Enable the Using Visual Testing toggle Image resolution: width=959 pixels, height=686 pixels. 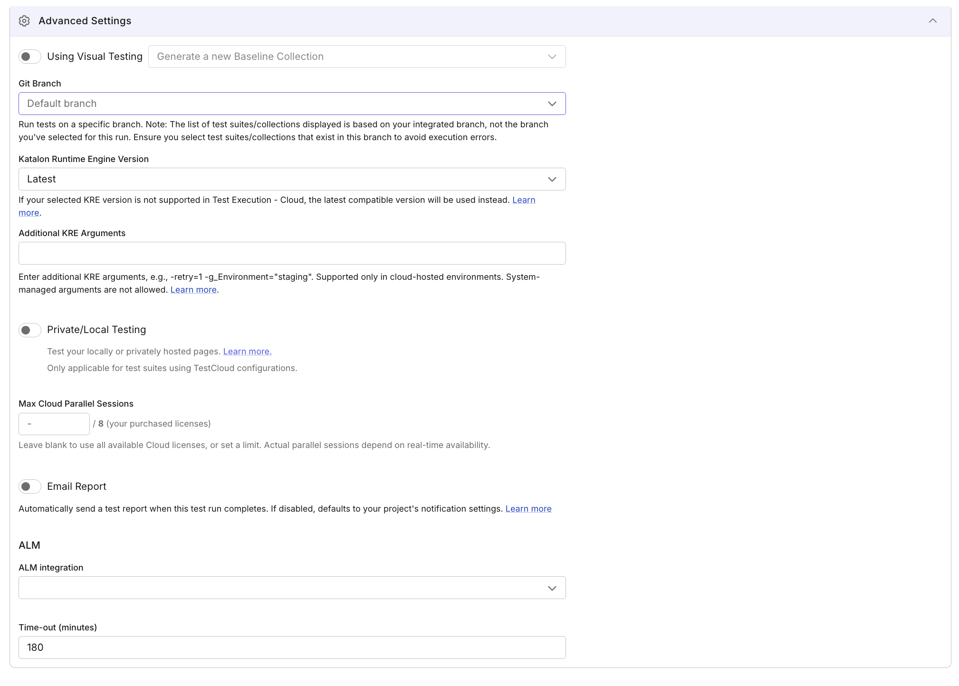pos(30,57)
